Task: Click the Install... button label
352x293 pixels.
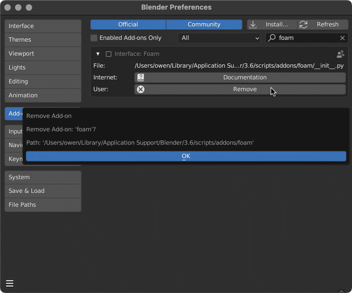Action: 277,24
